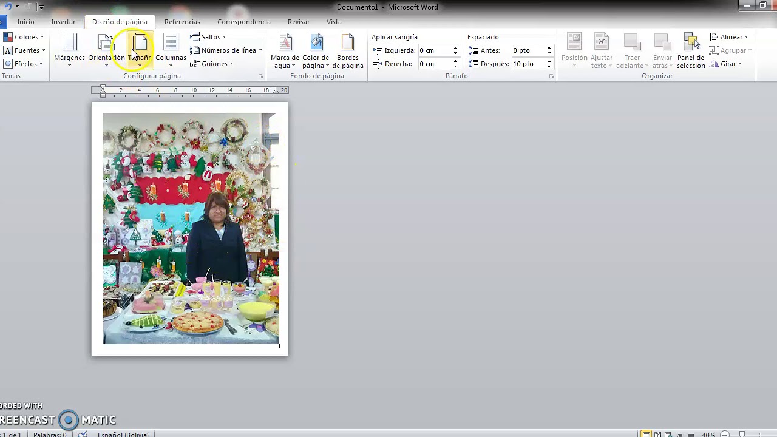Select the photo in the document
The image size is (777, 437).
191,229
